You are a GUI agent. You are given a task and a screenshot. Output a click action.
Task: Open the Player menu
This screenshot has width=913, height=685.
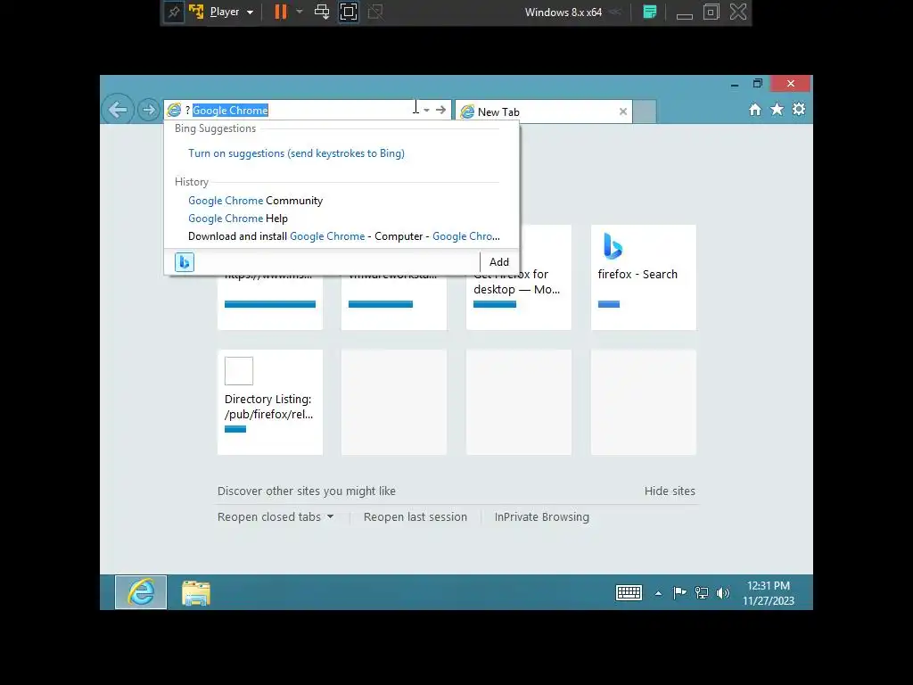point(231,12)
